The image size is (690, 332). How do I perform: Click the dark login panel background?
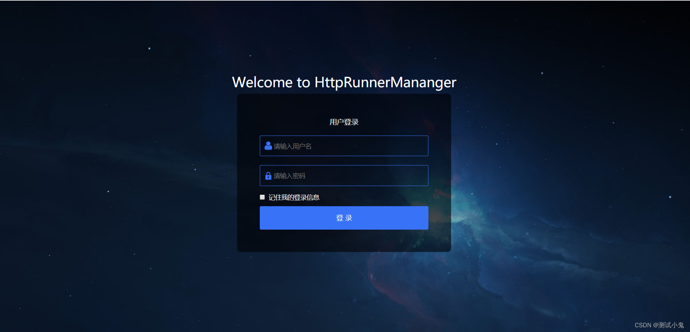(x=344, y=242)
